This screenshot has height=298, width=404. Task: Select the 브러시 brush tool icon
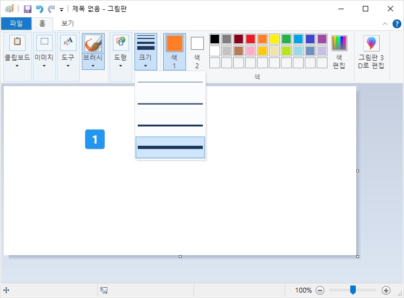93,43
